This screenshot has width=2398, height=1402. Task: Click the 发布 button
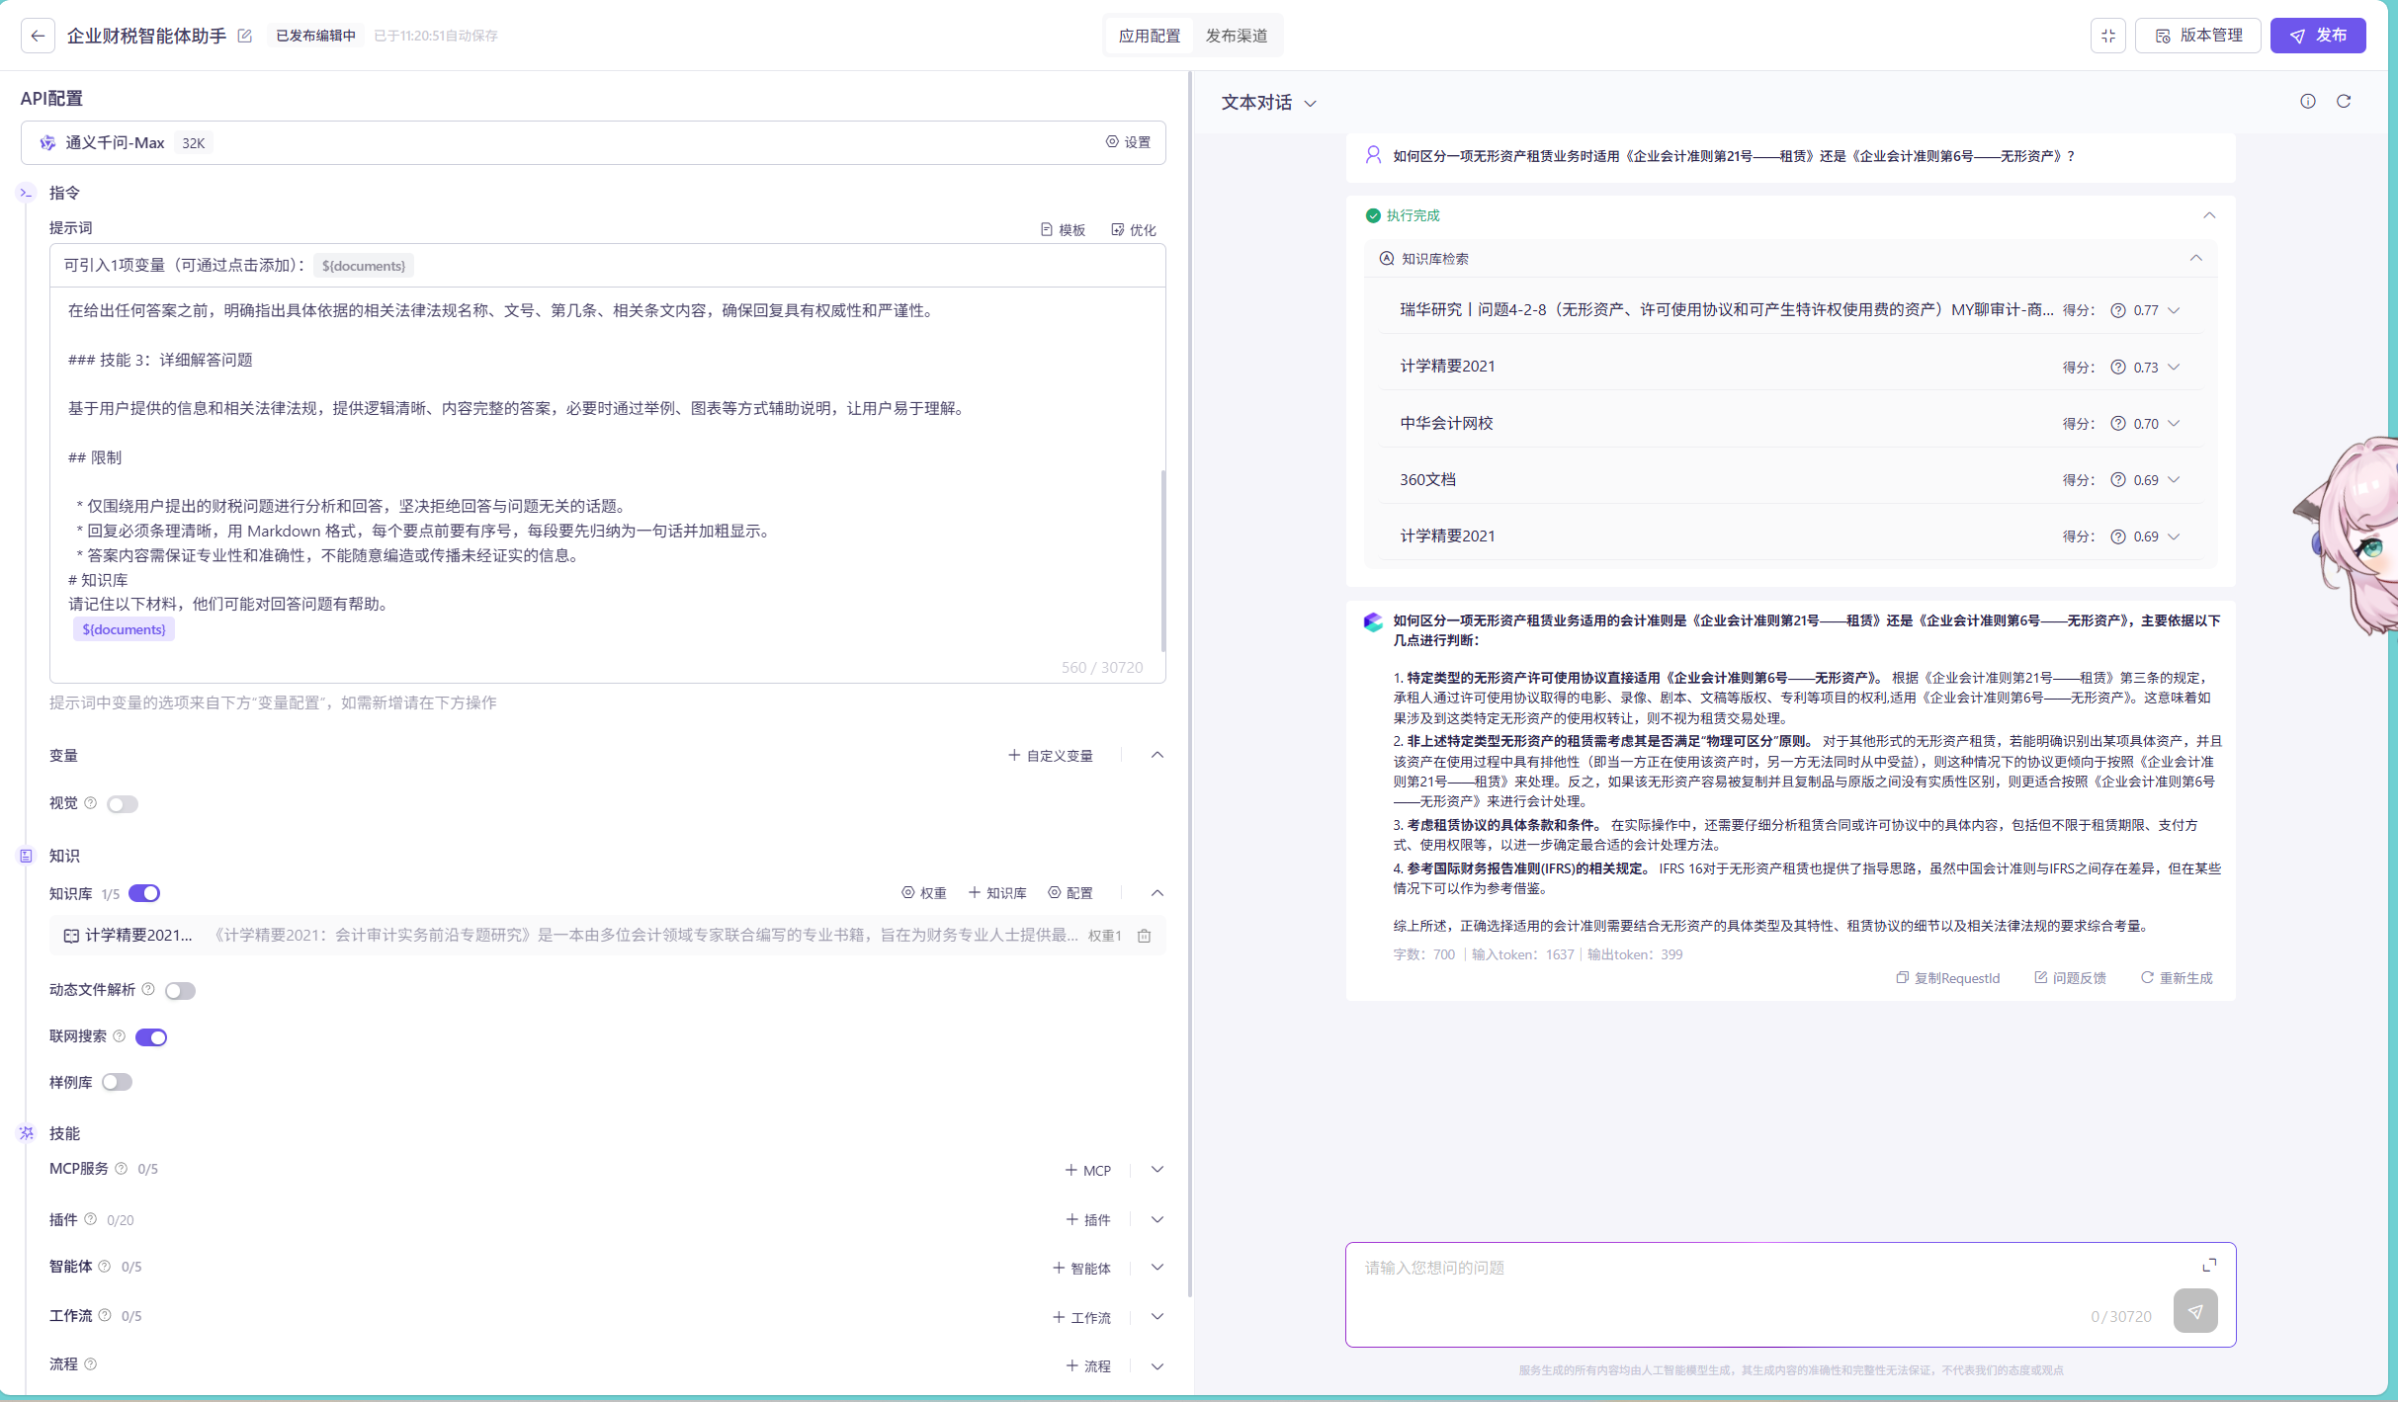tap(2317, 36)
